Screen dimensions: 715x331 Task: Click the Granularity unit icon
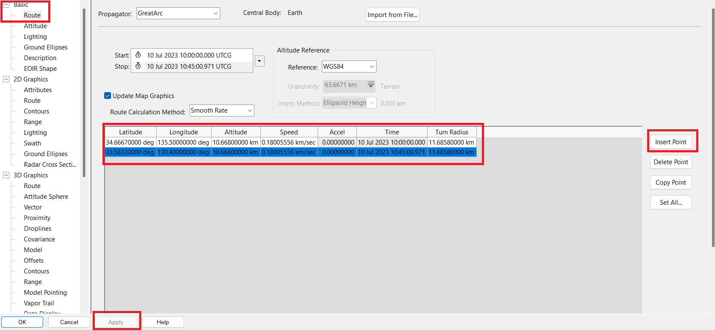(x=371, y=85)
